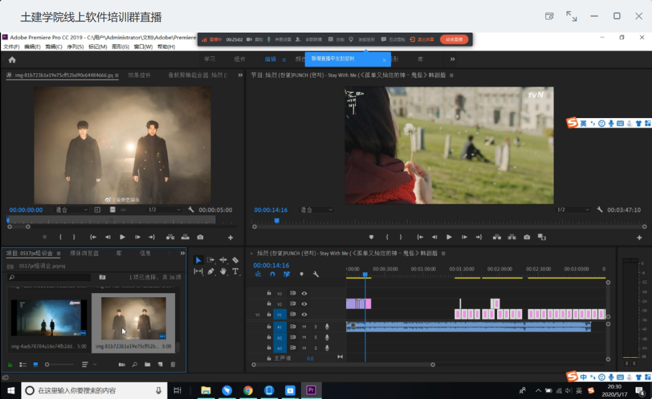Open timeline display settings wrench icon
This screenshot has height=399, width=652.
(x=316, y=274)
